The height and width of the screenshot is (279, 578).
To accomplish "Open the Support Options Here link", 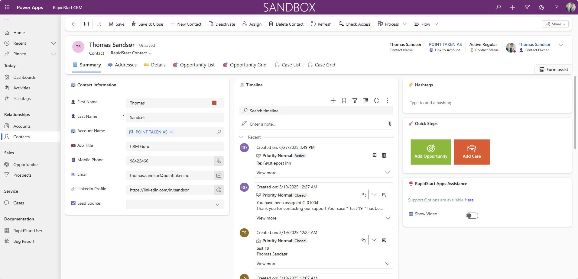I will click(x=469, y=200).
